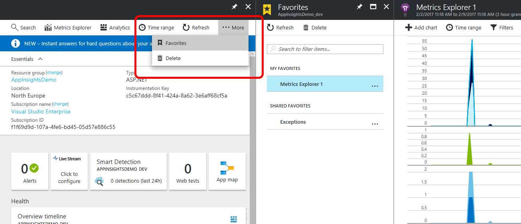Choose Favorites from the More menu

[200, 43]
